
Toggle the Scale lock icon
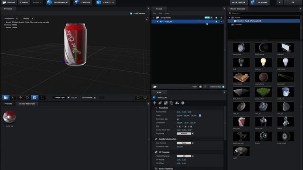pyautogui.click(x=200, y=115)
